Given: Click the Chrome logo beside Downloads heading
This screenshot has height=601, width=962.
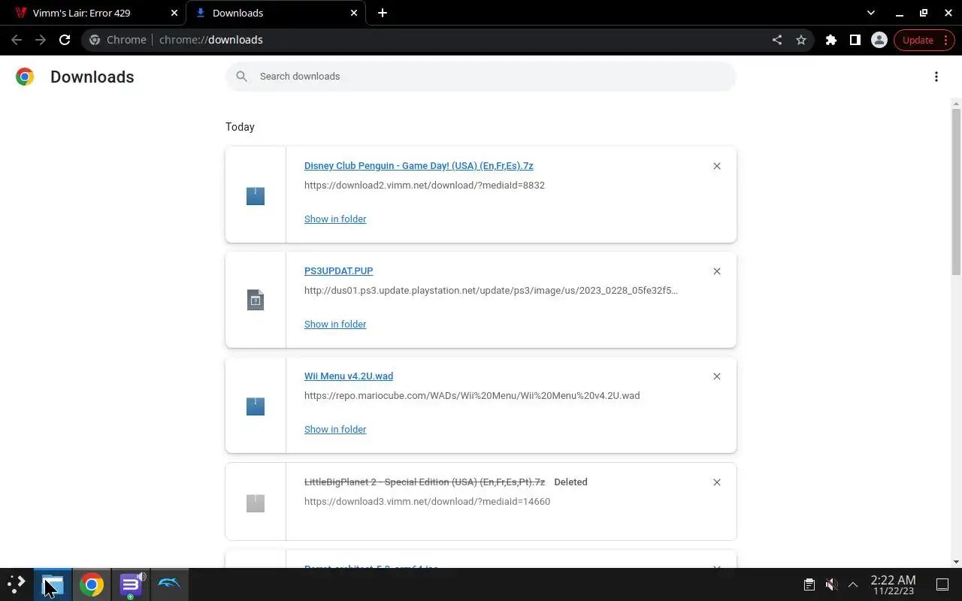Looking at the screenshot, I should [25, 77].
